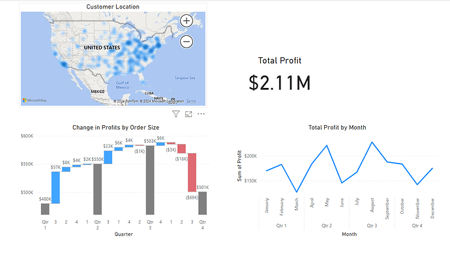
Task: Click the March low point on the line
Action: 297,192
